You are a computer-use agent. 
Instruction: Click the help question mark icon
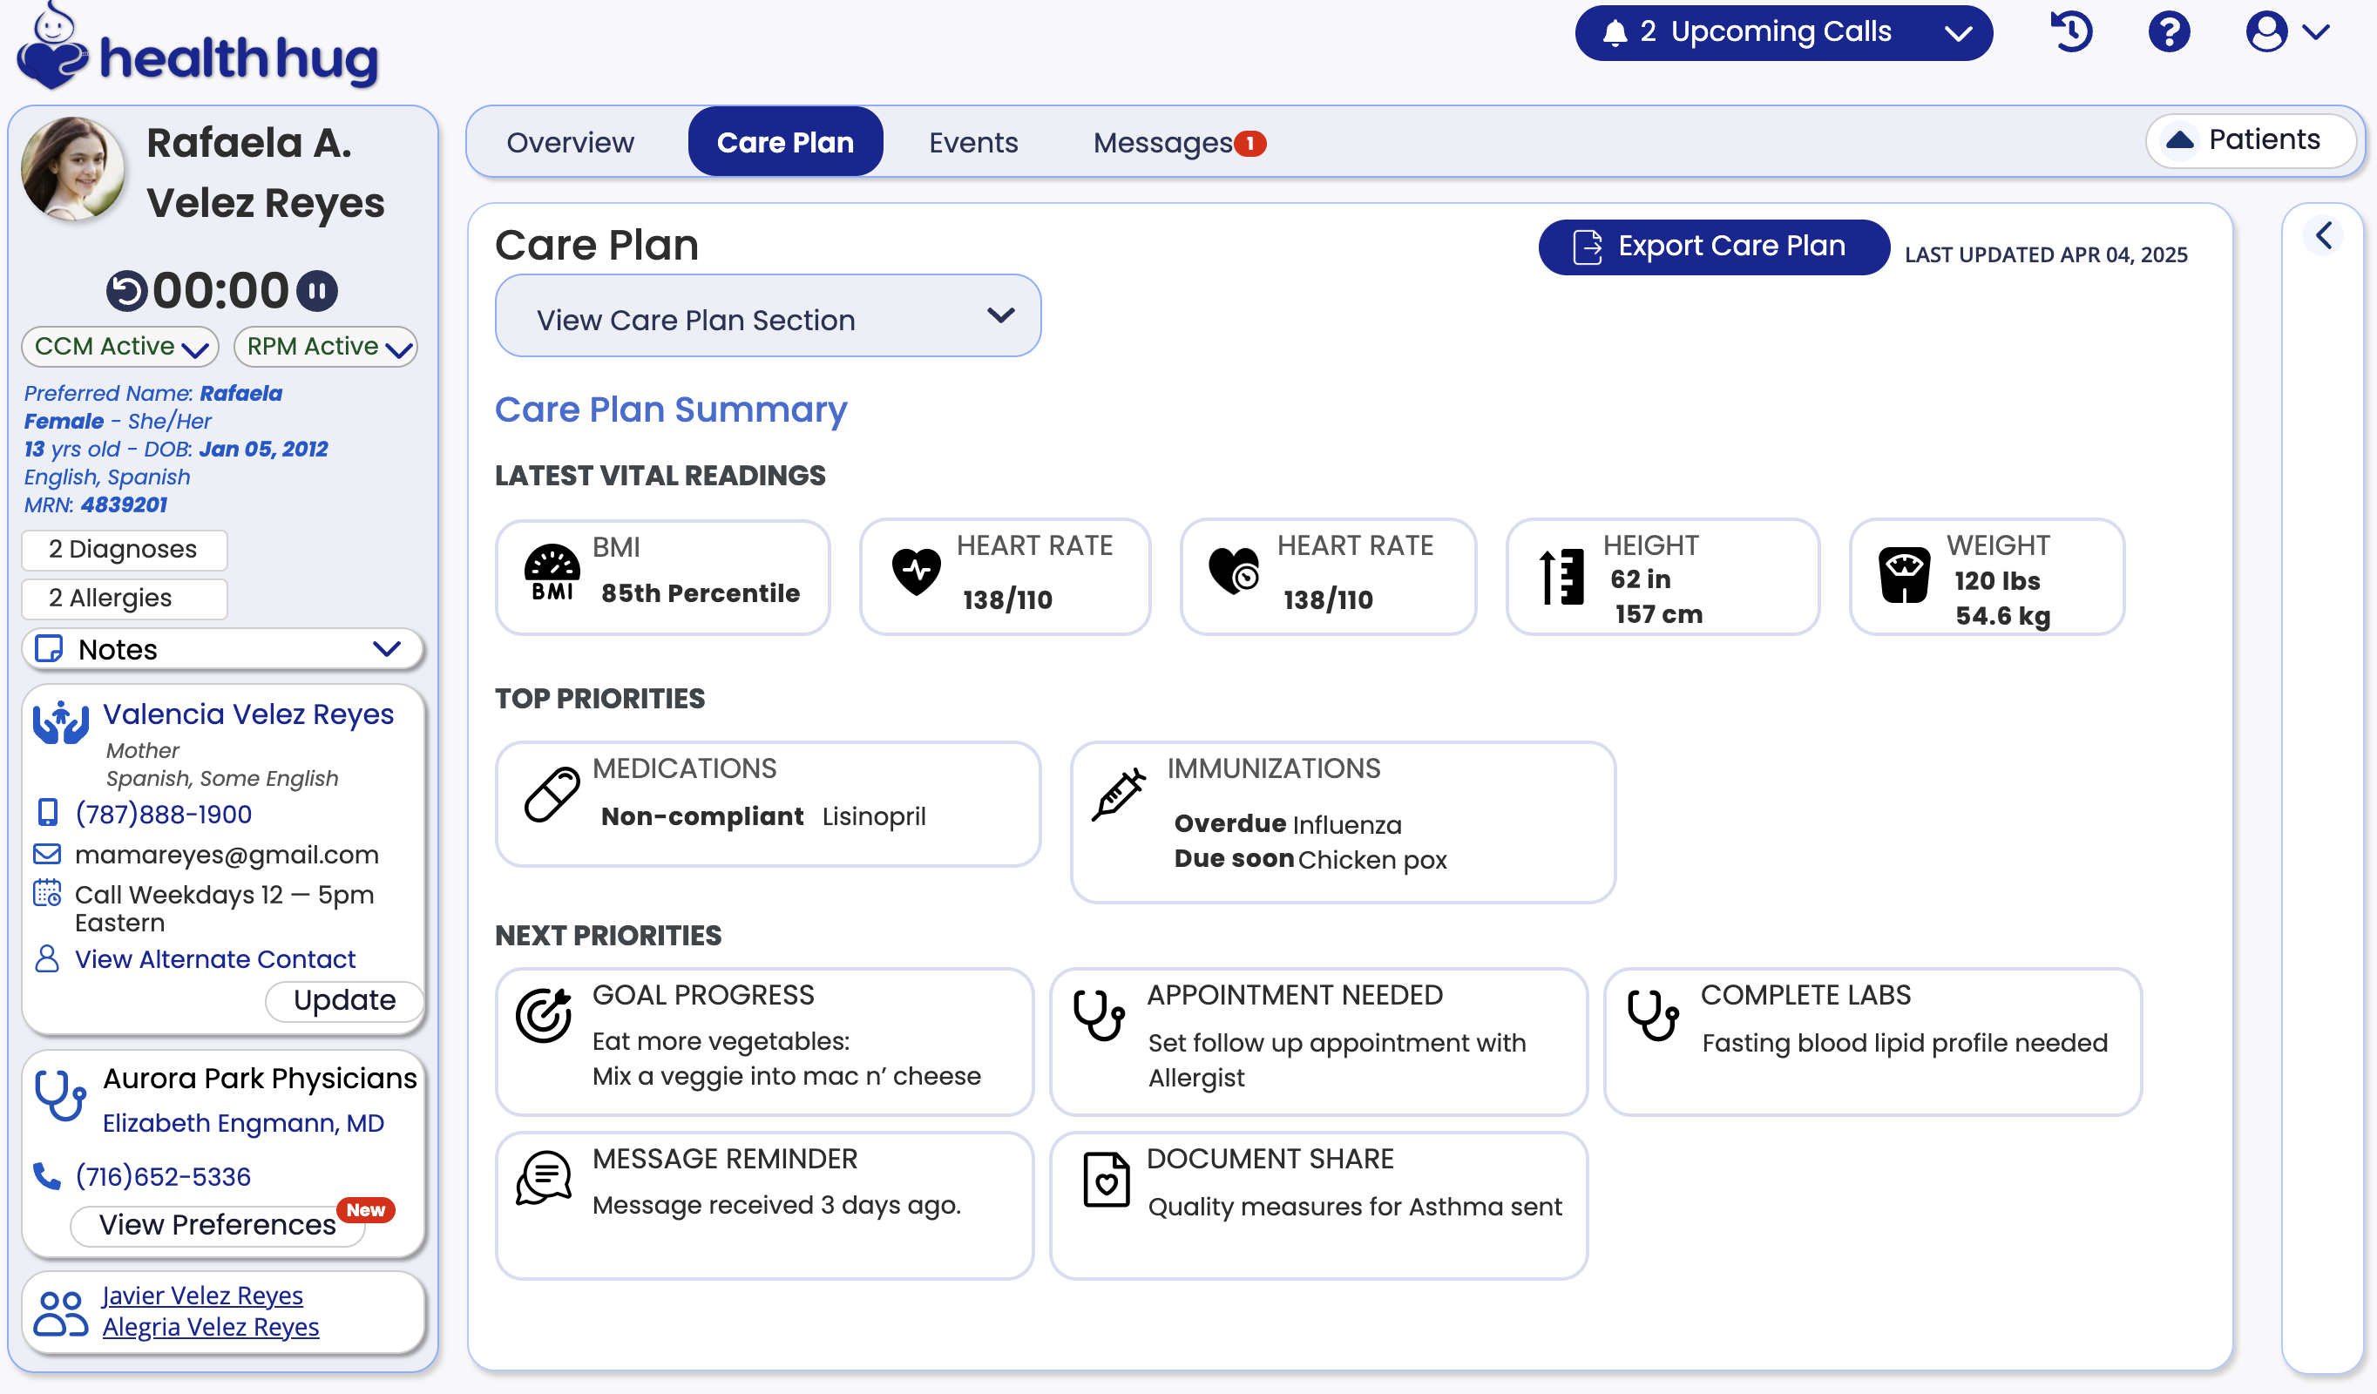2170,31
